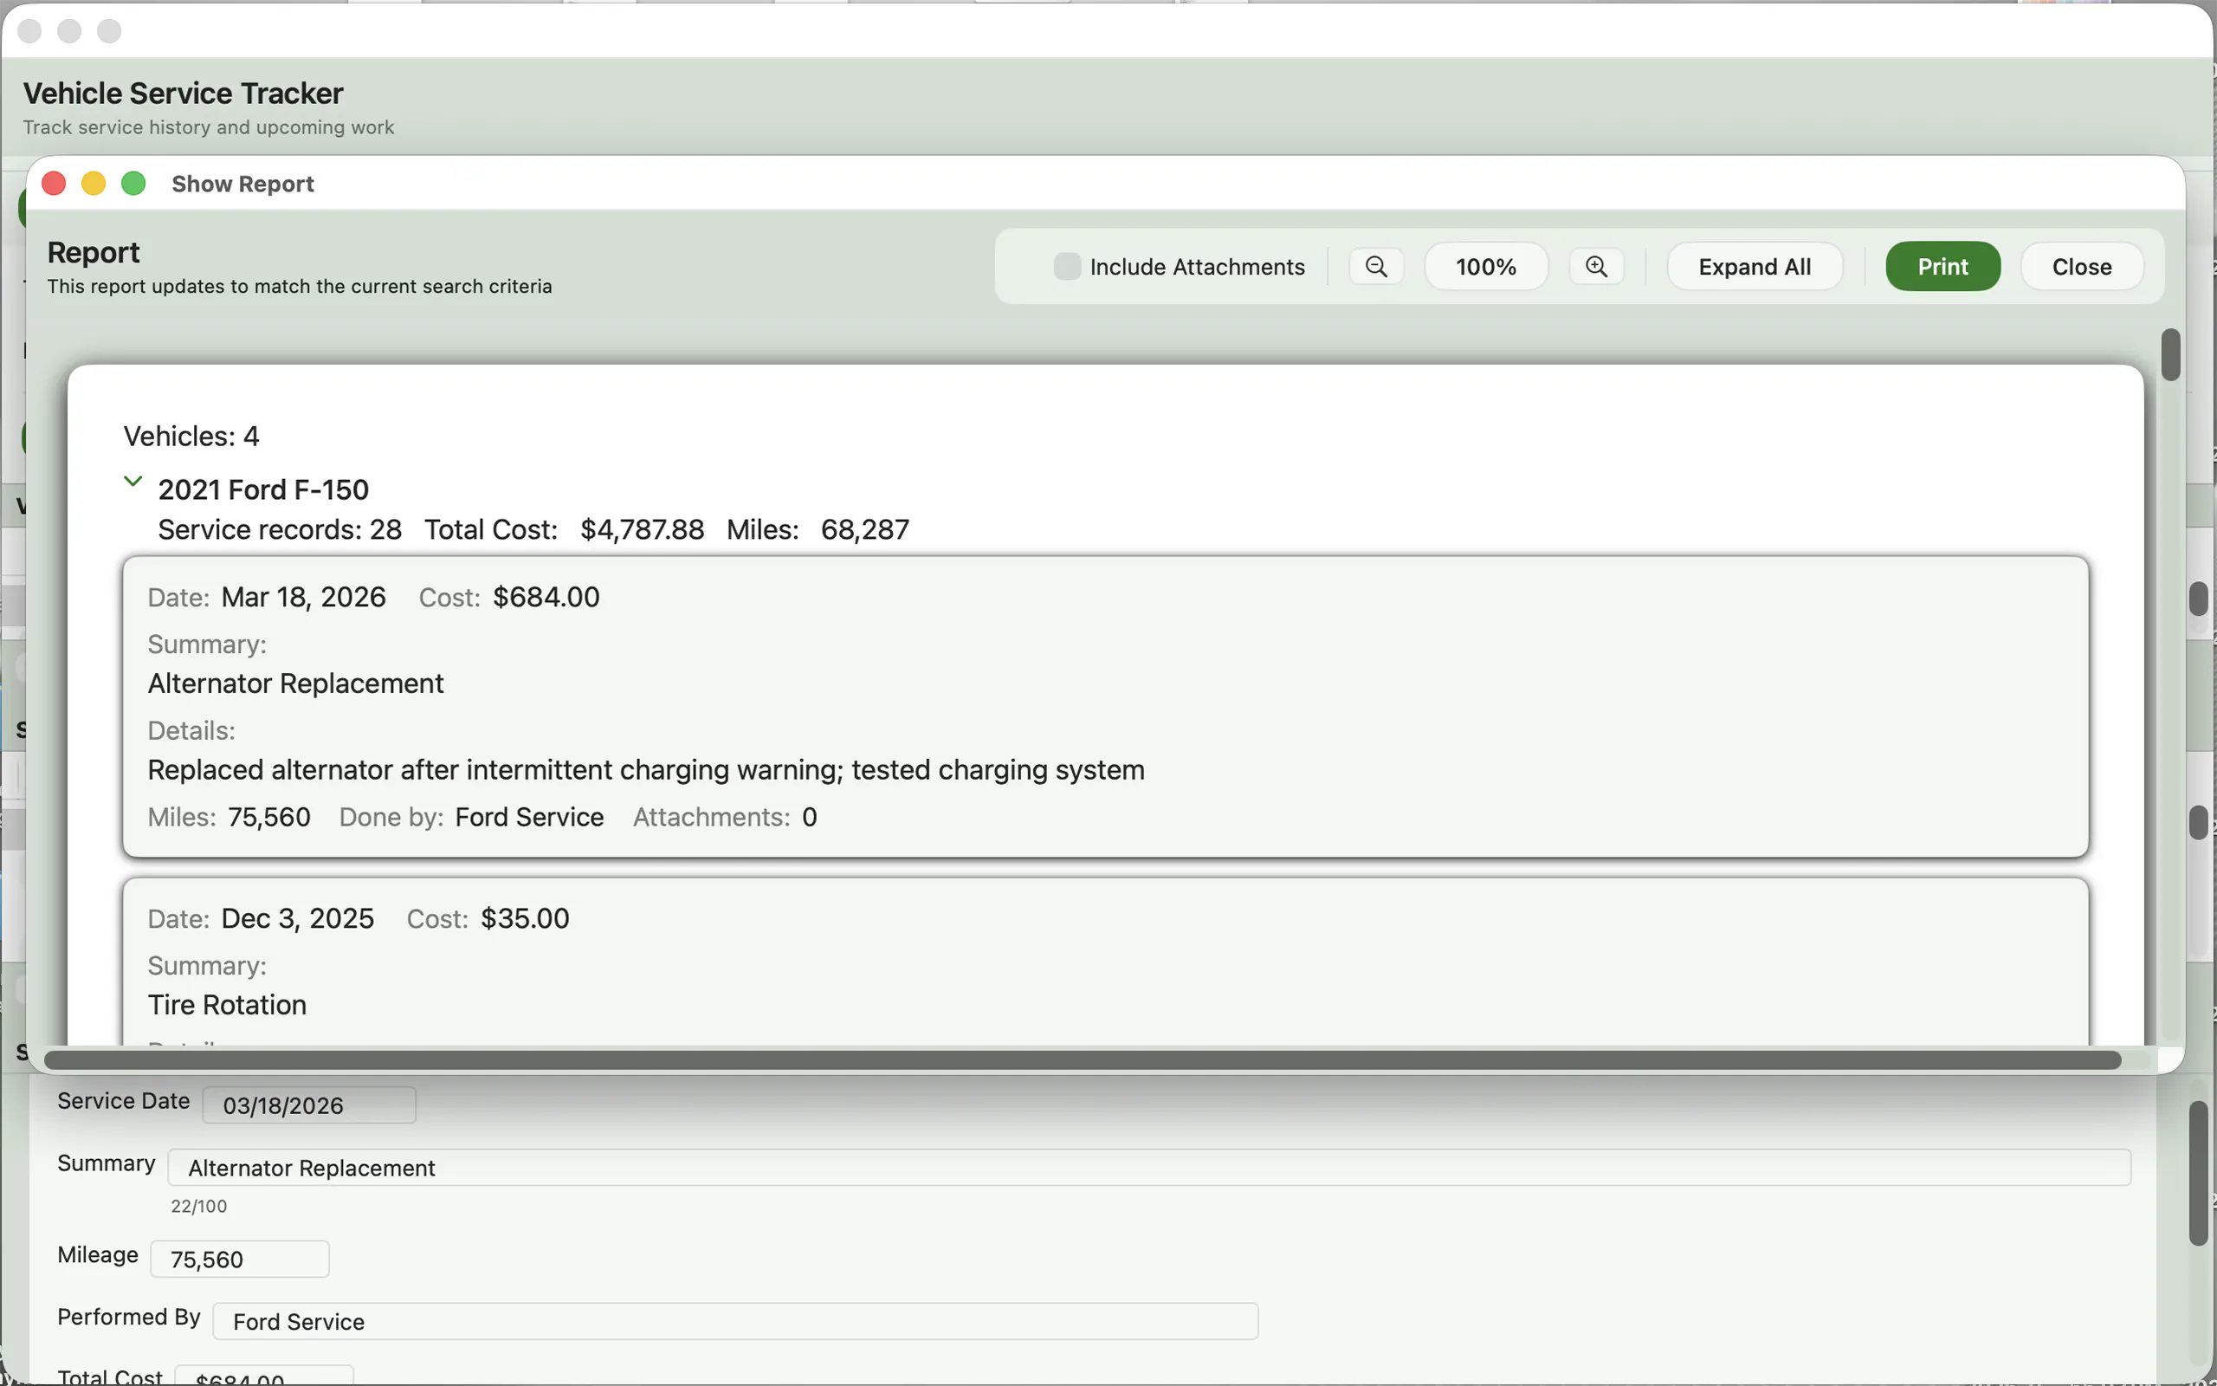Viewport: 2217px width, 1386px height.
Task: Zoom in the report with magnifier plus
Action: click(1596, 267)
